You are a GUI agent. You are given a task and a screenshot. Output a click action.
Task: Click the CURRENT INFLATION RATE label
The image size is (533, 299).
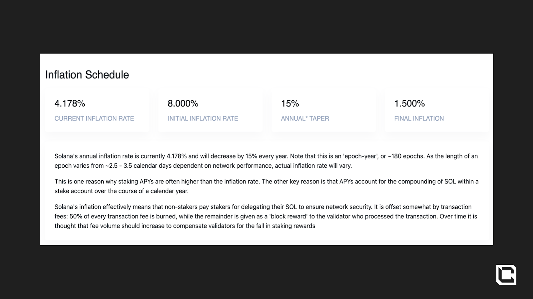coord(94,119)
